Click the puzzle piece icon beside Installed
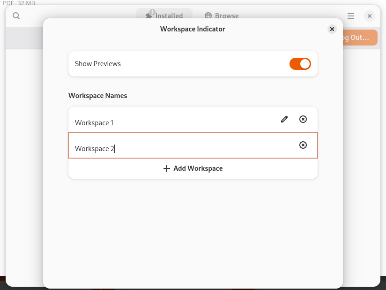This screenshot has height=290, width=386. point(149,16)
